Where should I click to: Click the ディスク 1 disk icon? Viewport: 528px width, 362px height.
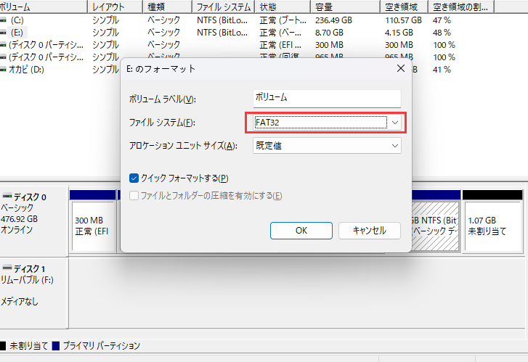[x=7, y=268]
